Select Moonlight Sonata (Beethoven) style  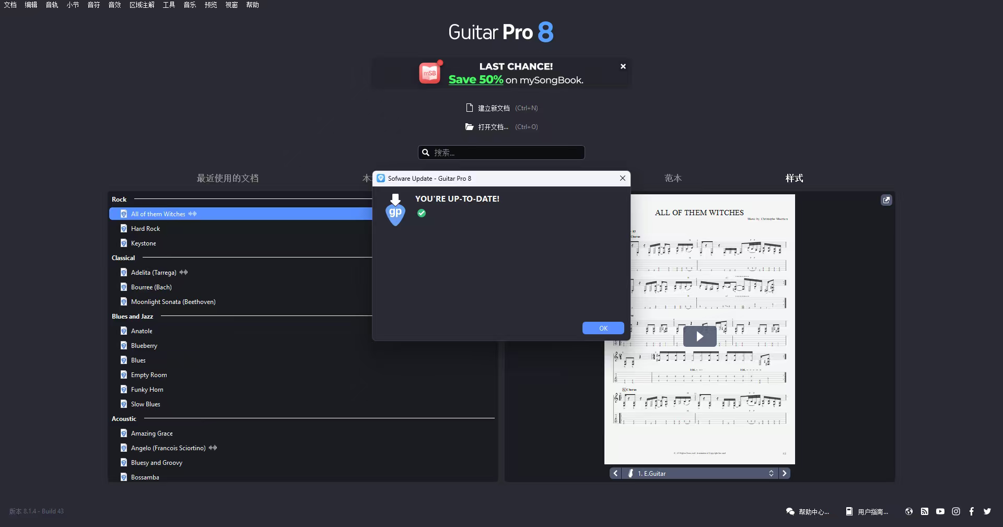point(173,302)
